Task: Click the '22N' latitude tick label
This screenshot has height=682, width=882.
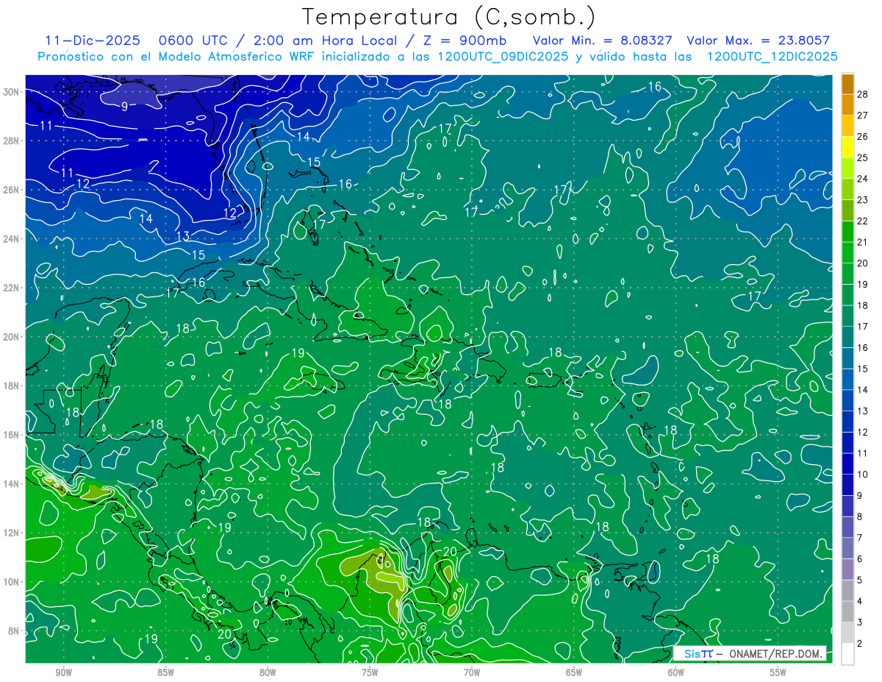Action: [x=12, y=288]
